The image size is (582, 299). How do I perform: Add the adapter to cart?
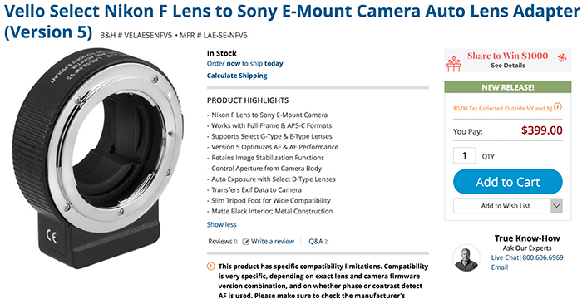508,182
